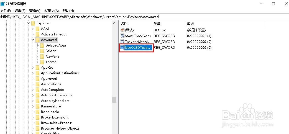
Task: Select the Associations tree item label
Action: tap(51, 84)
